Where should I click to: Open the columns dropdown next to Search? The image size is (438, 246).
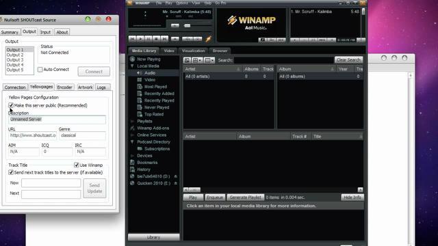coord(209,60)
